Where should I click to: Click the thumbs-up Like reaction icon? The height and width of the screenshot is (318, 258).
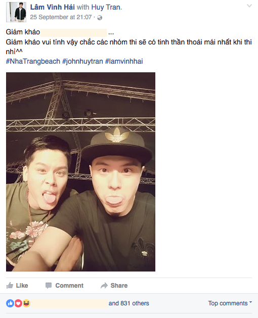click(10, 303)
